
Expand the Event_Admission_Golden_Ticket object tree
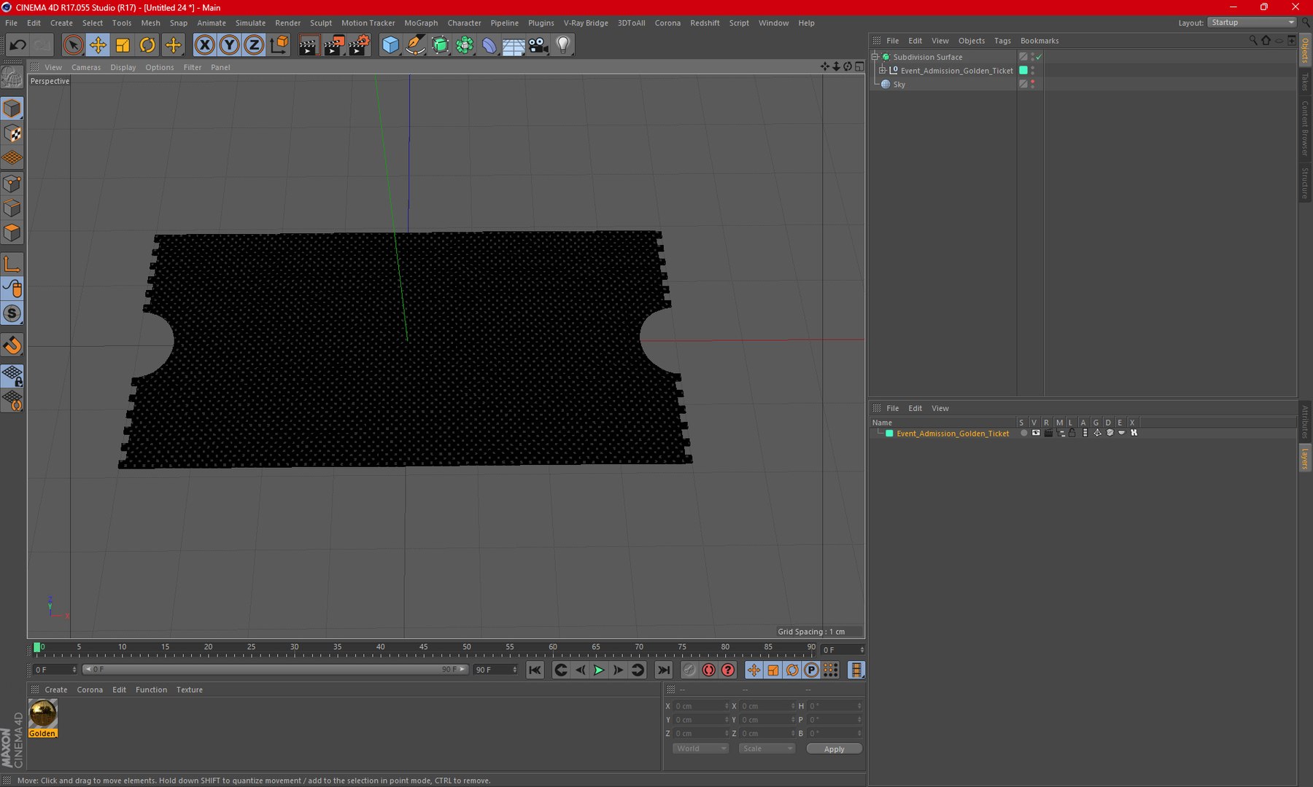click(x=883, y=71)
